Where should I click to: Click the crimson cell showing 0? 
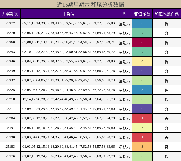pos(142,42)
